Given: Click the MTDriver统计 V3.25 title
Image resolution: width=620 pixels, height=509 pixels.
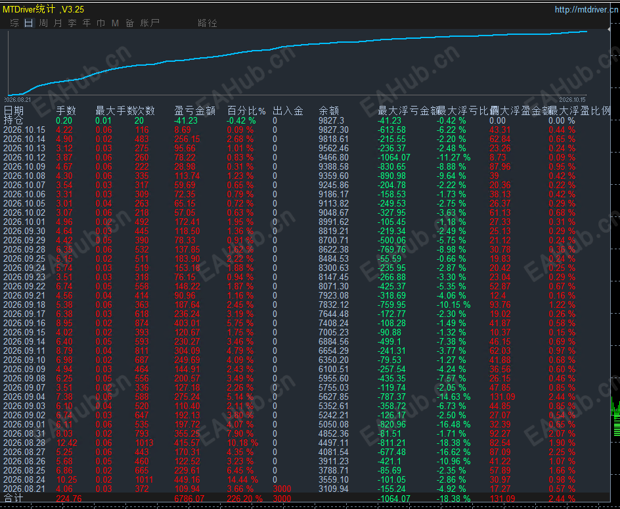Looking at the screenshot, I should [x=43, y=9].
